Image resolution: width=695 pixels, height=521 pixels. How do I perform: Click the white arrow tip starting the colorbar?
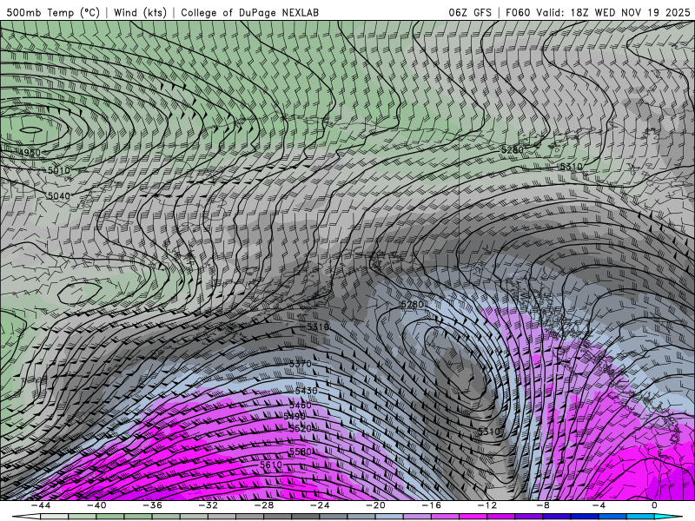pyautogui.click(x=26, y=517)
